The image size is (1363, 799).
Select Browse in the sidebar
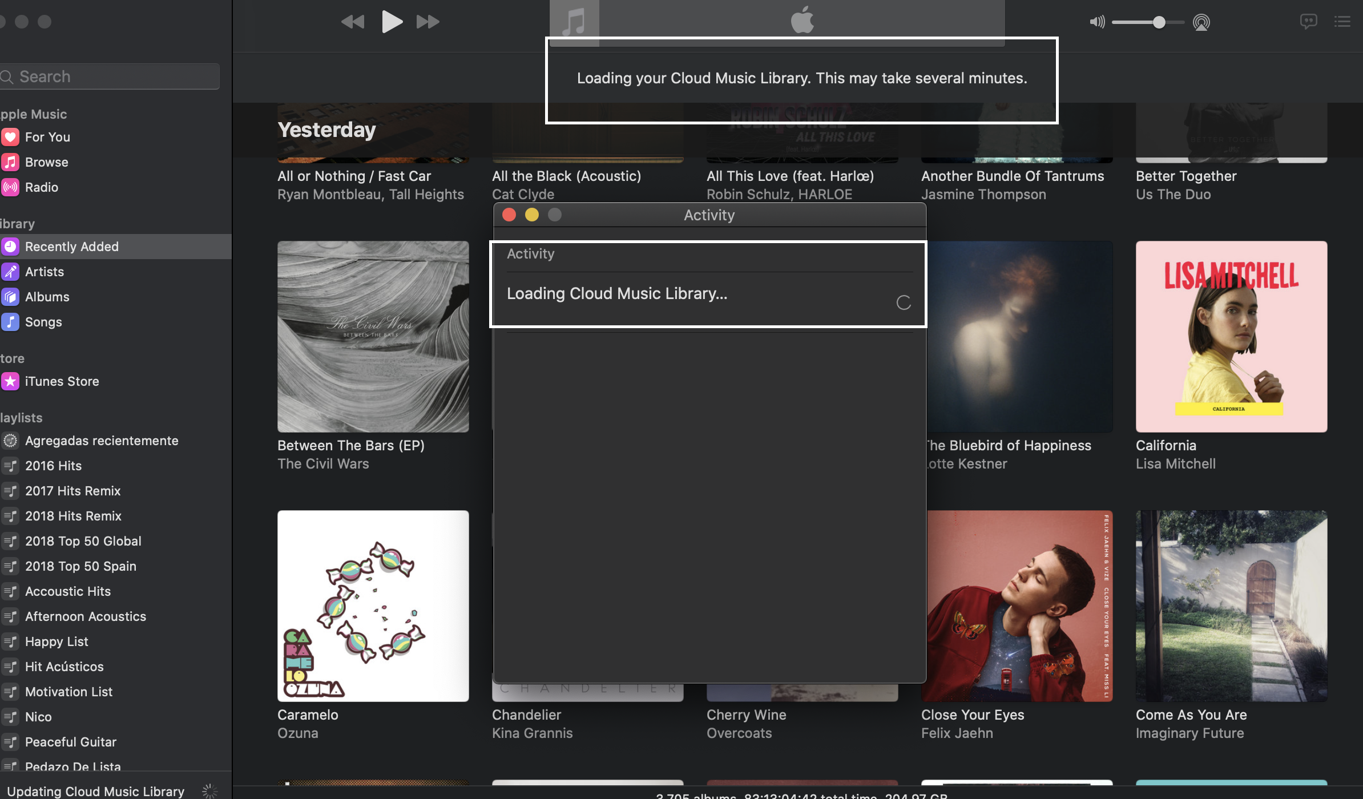46,162
